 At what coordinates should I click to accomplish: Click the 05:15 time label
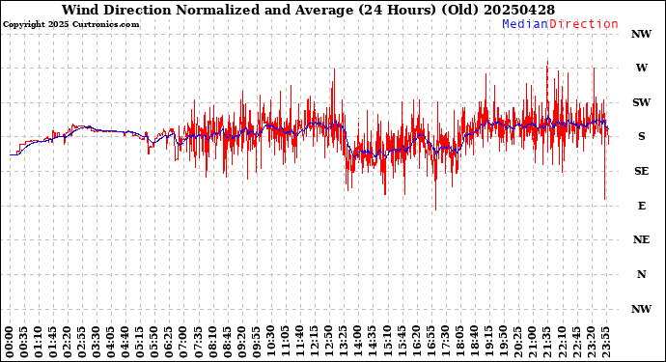coord(140,342)
